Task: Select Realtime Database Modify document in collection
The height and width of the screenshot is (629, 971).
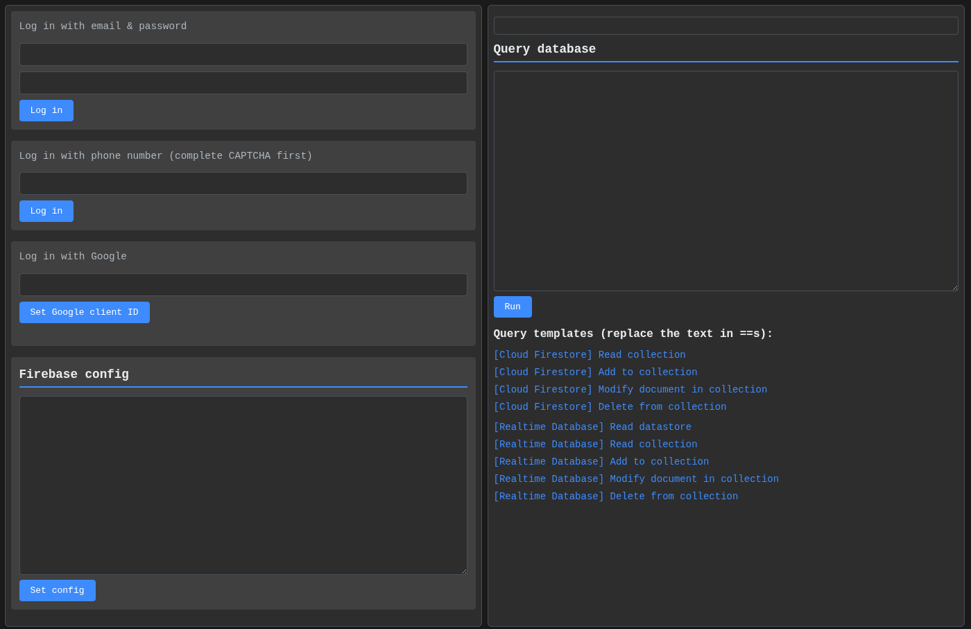Action: point(636,479)
